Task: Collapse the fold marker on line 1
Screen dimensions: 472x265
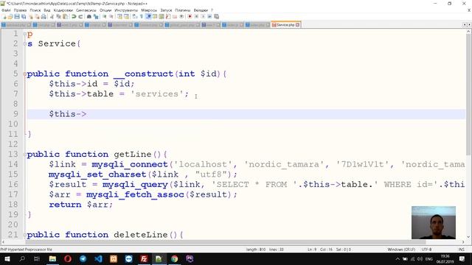Action: (x=25, y=34)
